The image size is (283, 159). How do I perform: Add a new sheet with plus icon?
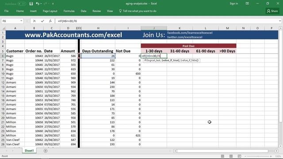click(x=46, y=151)
